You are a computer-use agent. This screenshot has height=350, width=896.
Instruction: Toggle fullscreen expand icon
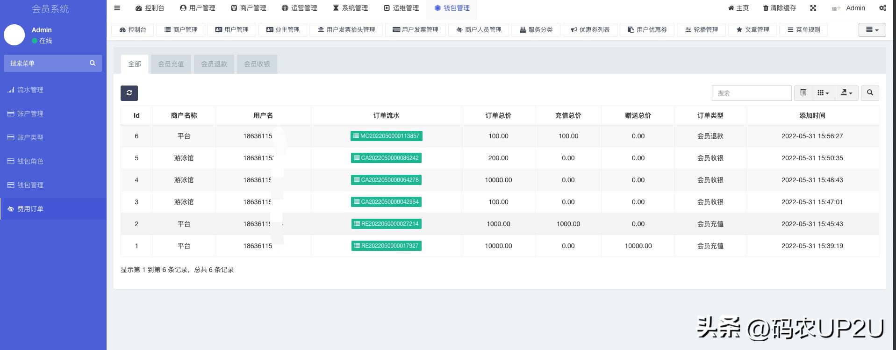(813, 8)
